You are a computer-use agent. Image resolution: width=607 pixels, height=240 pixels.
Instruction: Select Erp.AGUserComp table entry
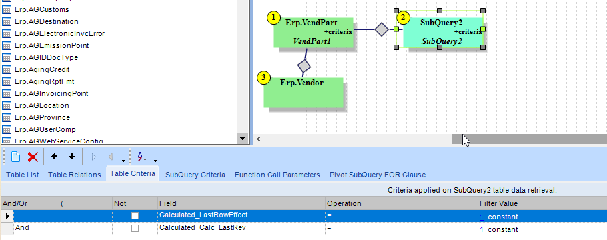point(45,129)
